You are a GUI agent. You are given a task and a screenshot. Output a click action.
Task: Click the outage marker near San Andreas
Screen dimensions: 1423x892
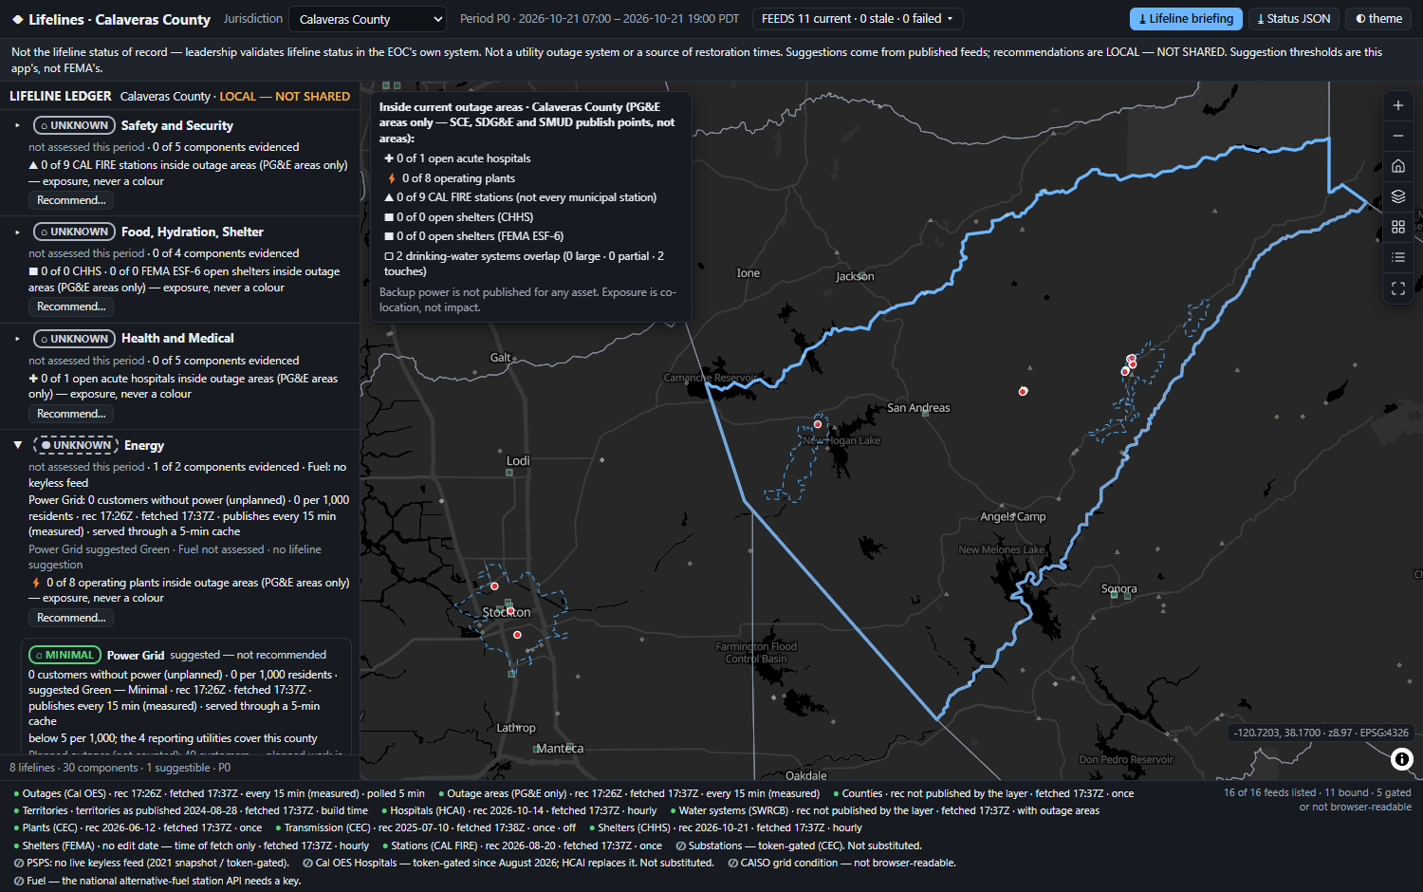[x=1023, y=391]
